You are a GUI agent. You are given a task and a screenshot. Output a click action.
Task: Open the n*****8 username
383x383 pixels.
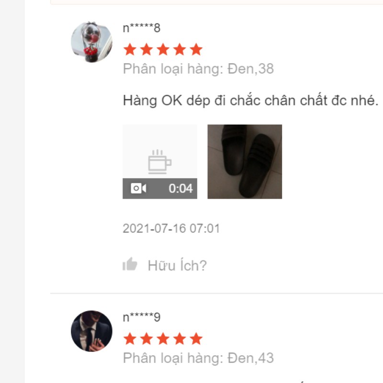point(141,28)
